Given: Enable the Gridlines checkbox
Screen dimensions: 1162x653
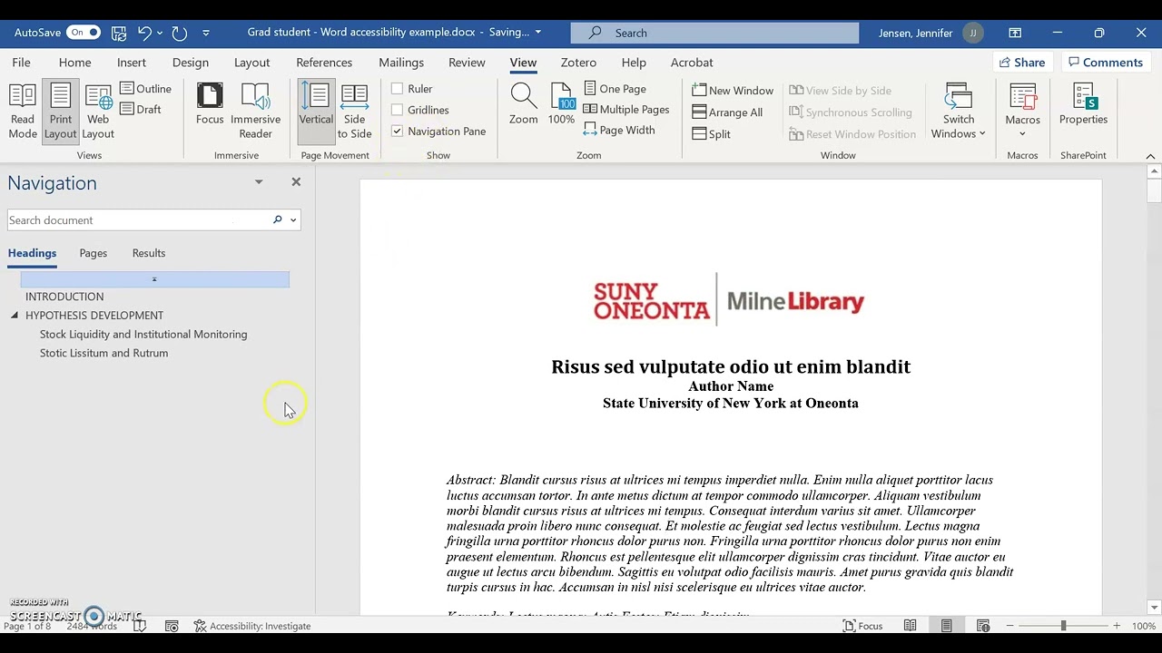Looking at the screenshot, I should (x=397, y=110).
